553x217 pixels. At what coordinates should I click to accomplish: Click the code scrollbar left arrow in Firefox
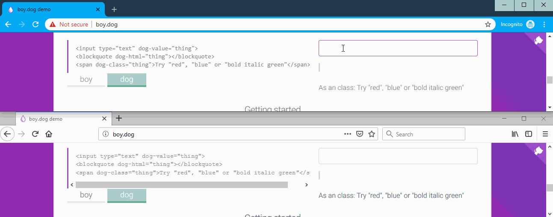pyautogui.click(x=71, y=185)
